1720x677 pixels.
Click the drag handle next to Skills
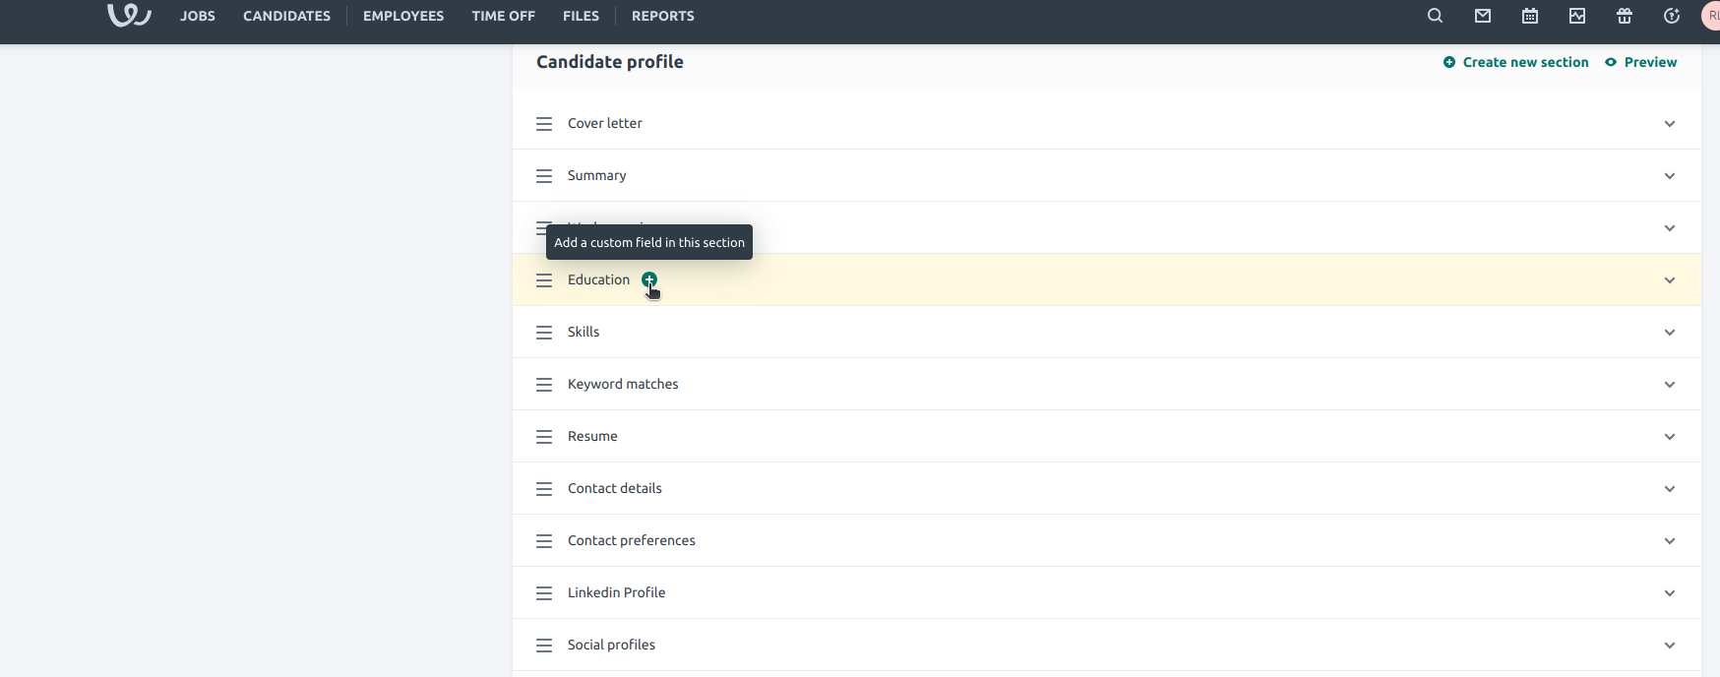[544, 333]
